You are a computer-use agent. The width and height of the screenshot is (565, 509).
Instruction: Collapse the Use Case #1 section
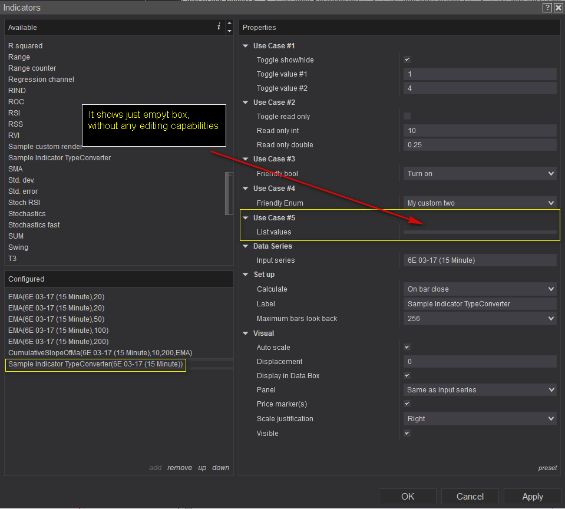coord(246,46)
